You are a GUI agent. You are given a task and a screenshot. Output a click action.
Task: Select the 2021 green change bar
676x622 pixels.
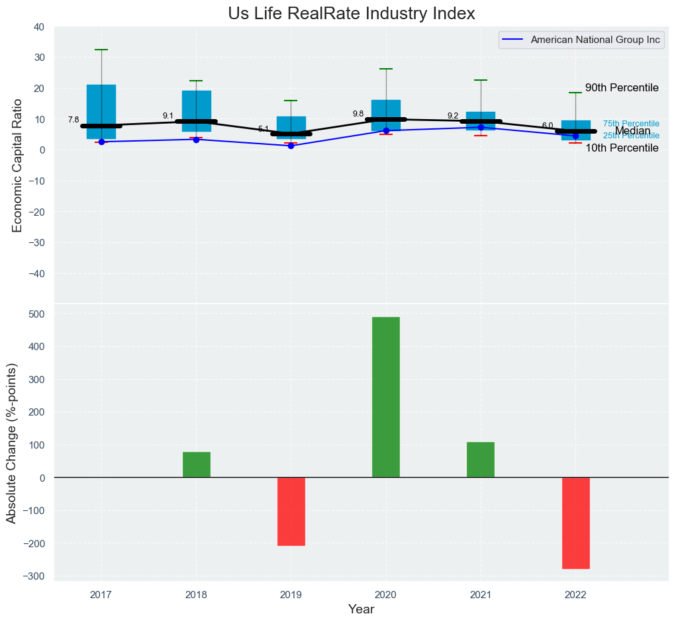480,459
